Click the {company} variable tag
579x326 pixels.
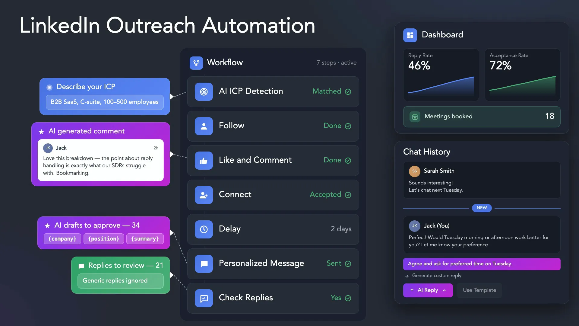click(62, 239)
